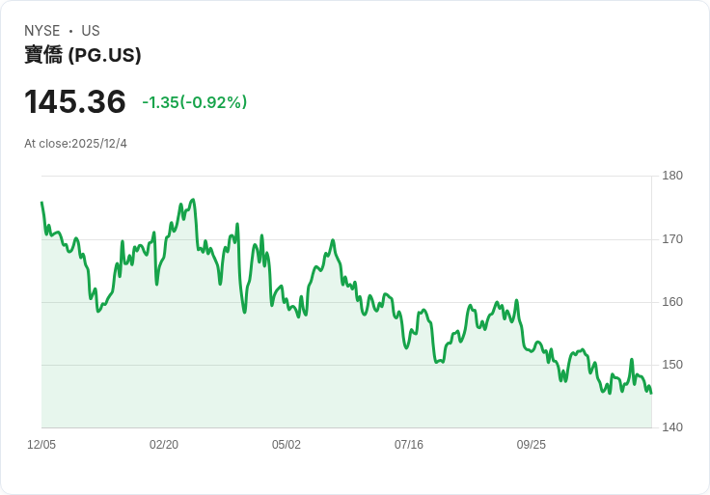
Task: Click the 180 price axis label
Action: (672, 176)
